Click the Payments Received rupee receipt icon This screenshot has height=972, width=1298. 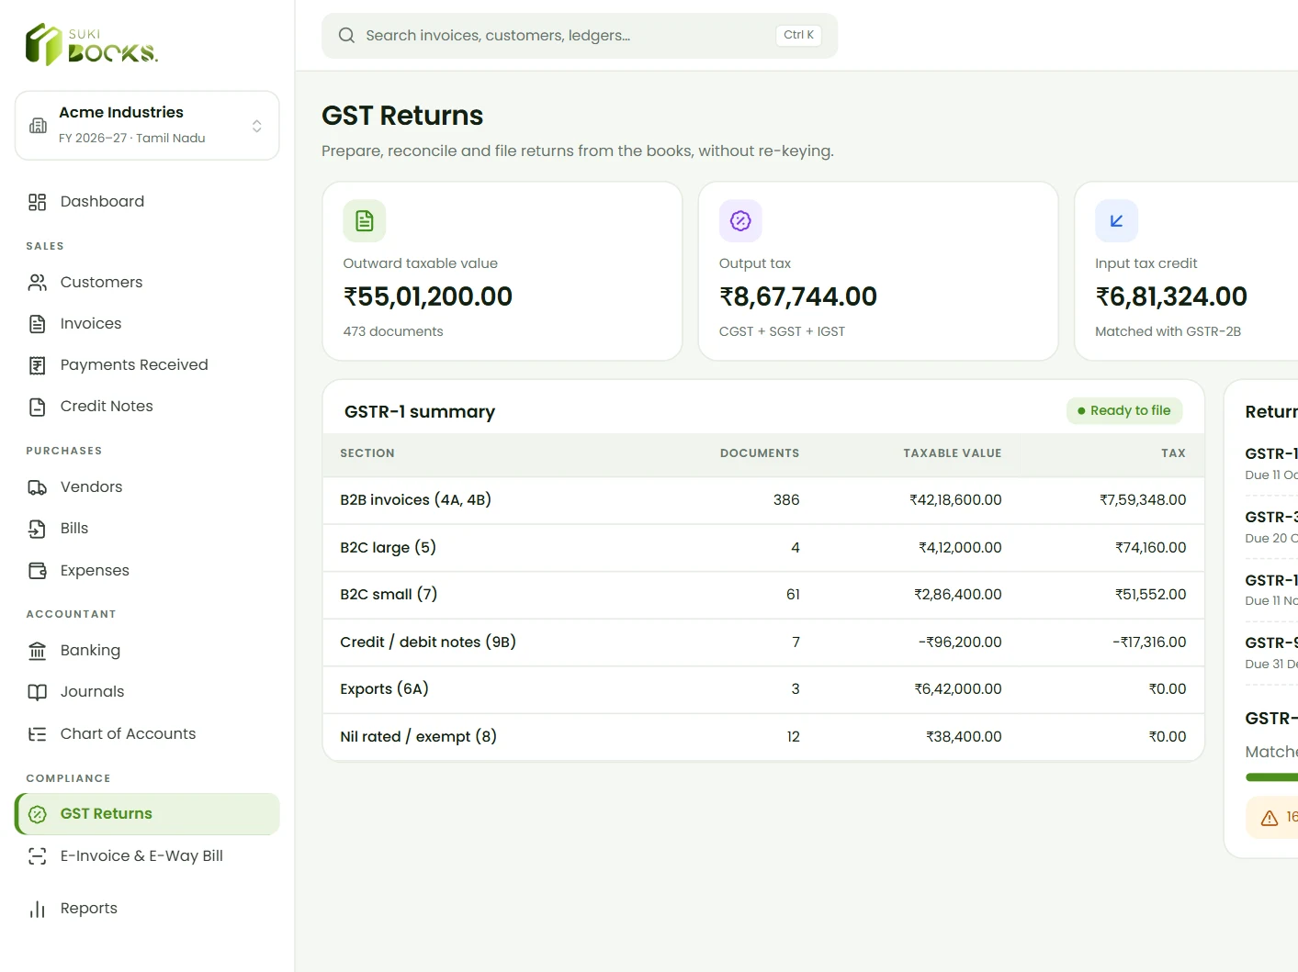(37, 365)
